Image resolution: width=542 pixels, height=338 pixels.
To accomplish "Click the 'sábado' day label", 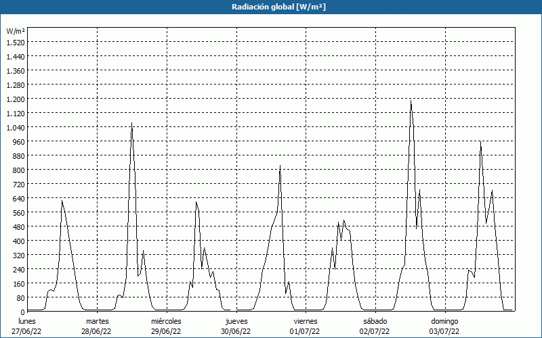I will [375, 321].
